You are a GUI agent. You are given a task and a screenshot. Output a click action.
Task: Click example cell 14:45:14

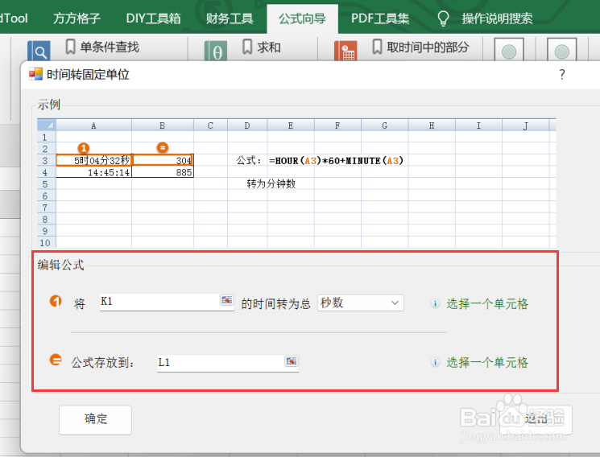tap(93, 172)
